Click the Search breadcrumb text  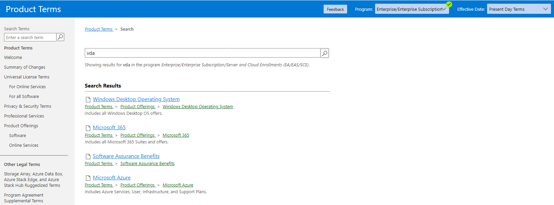[x=127, y=29]
